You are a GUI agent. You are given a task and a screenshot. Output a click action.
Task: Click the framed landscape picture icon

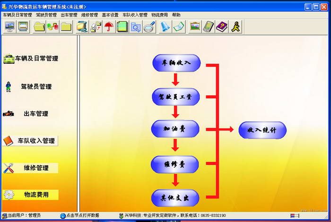pyautogui.click(x=195, y=27)
